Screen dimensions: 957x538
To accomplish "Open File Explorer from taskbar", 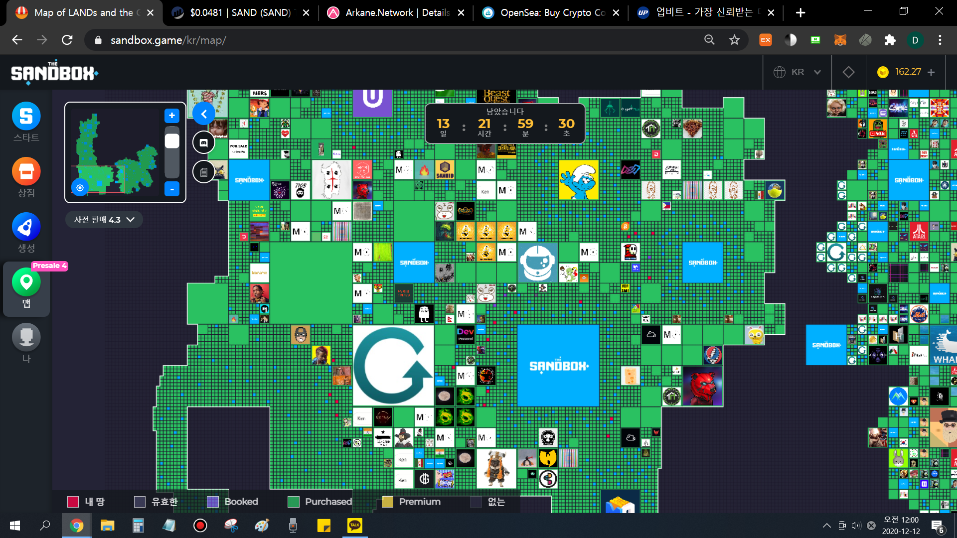I will [107, 526].
